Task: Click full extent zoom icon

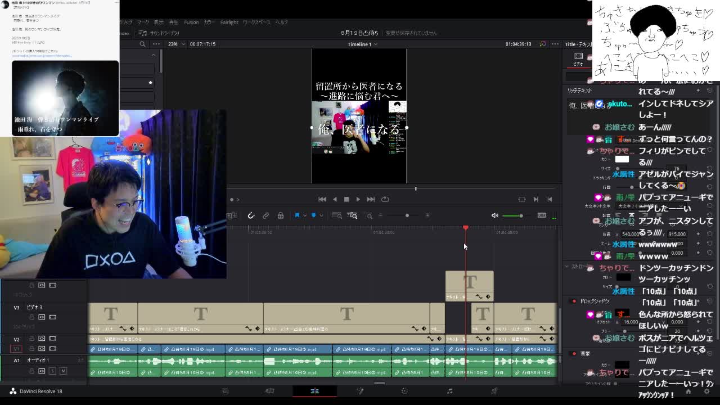Action: click(x=337, y=215)
